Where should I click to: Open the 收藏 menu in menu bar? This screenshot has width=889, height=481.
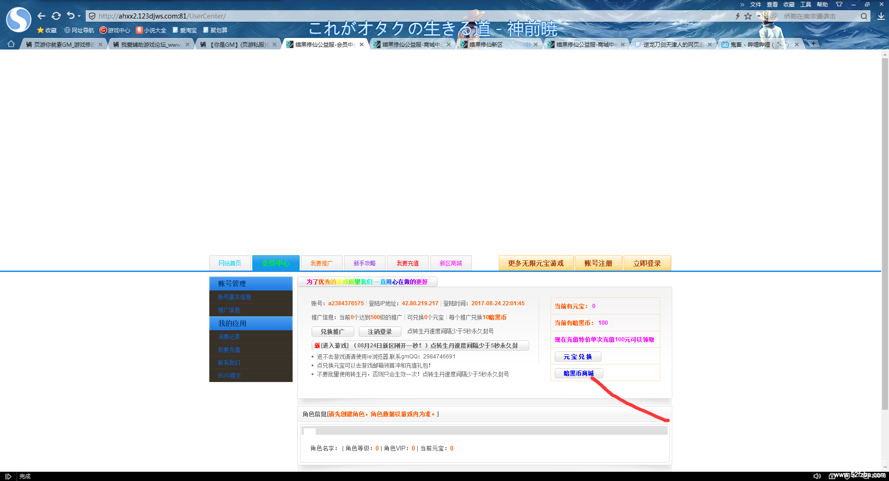(789, 5)
